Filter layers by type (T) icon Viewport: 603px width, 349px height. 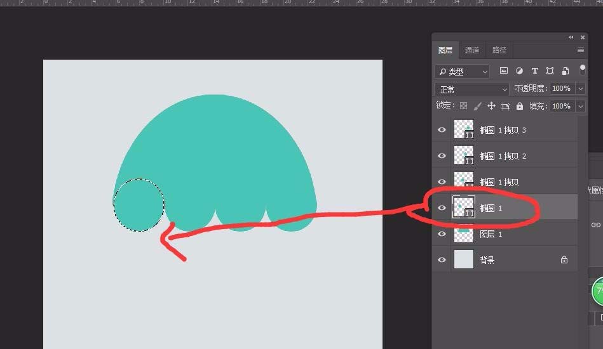(x=534, y=71)
